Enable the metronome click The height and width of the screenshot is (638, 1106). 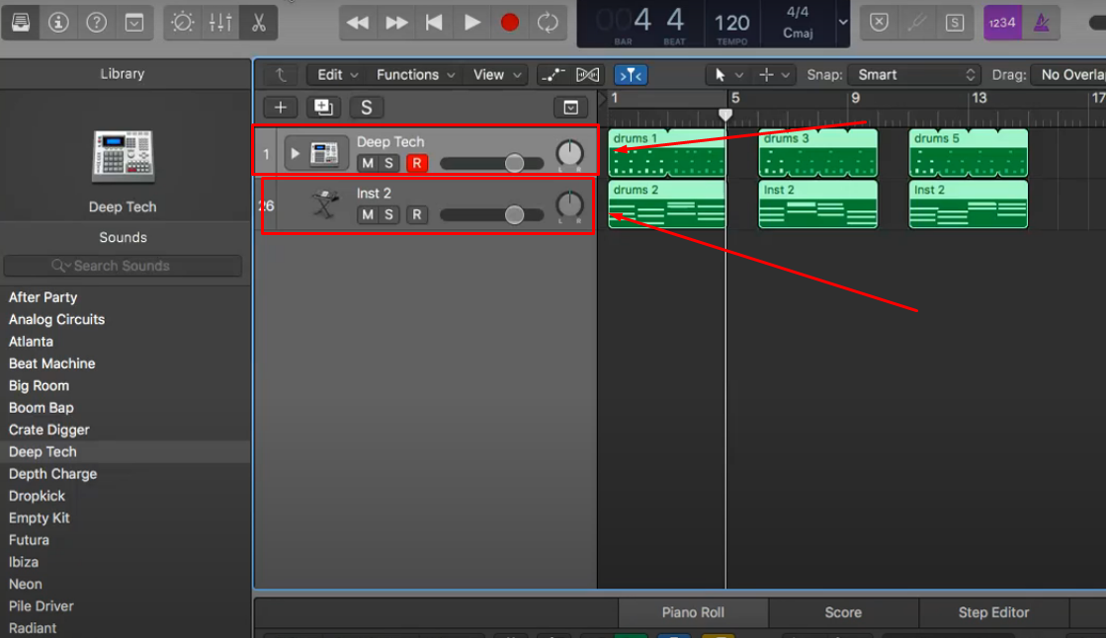click(x=1040, y=20)
